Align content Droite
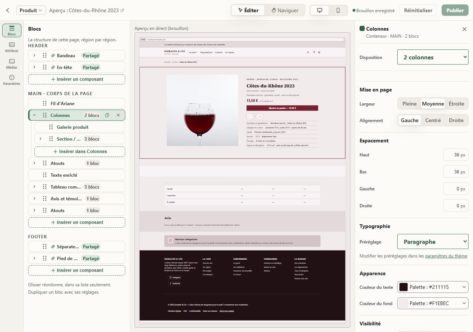473x332 pixels. coord(456,120)
